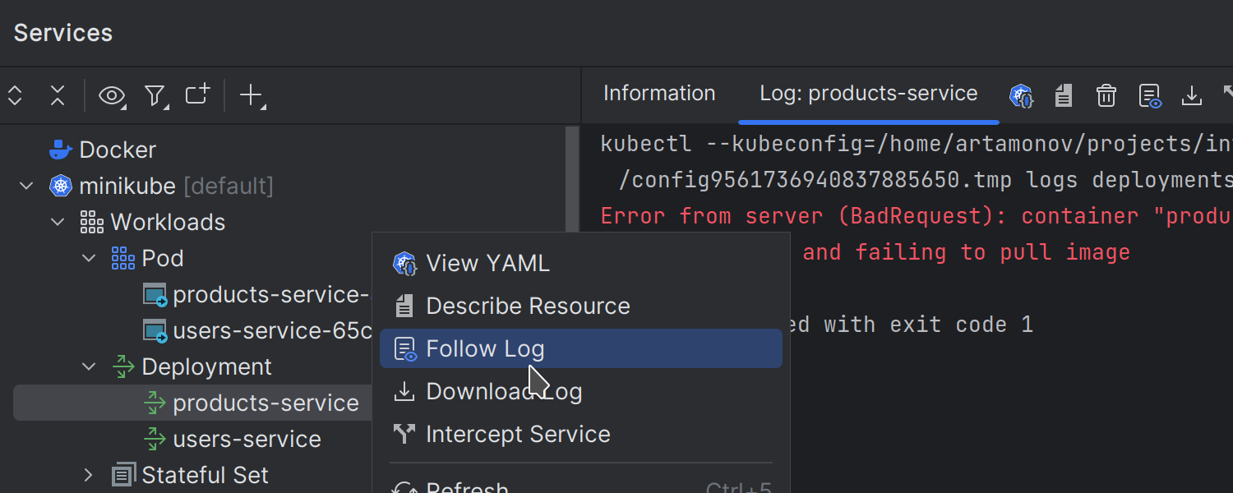The height and width of the screenshot is (493, 1233).
Task: Open the eye View Options toggle
Action: pyautogui.click(x=111, y=96)
